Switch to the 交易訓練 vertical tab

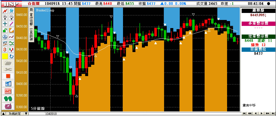pos(31,35)
